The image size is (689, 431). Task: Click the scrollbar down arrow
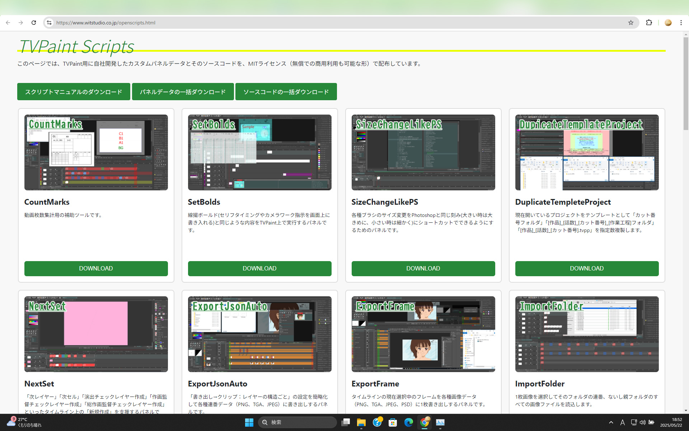coord(686,410)
